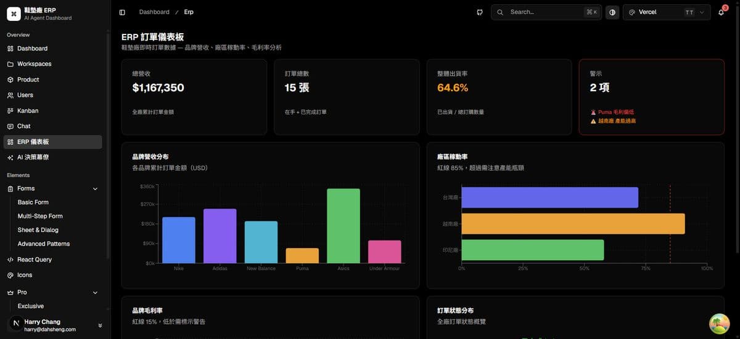740x339 pixels.
Task: Click the 越南廠 產能過高 warning
Action: (614, 121)
